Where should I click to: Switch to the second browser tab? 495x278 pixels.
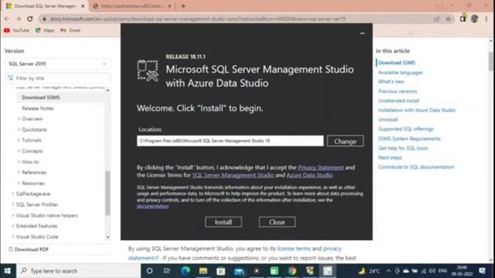tap(132, 6)
